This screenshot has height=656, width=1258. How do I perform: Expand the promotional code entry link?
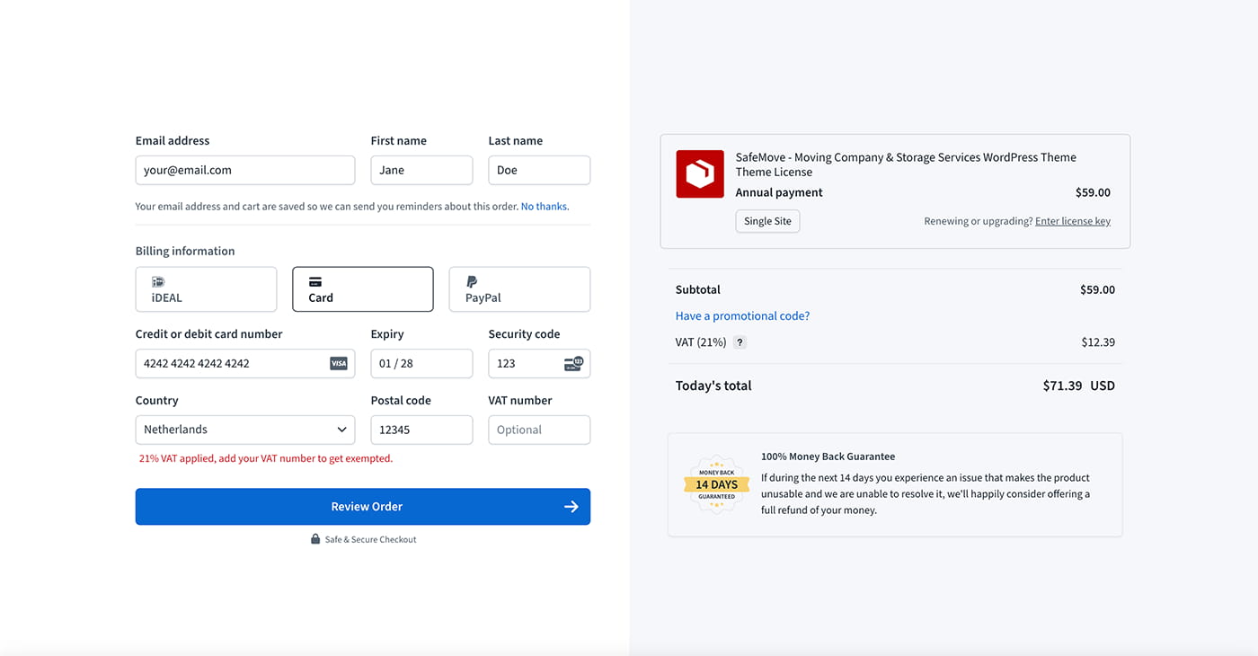(x=742, y=316)
